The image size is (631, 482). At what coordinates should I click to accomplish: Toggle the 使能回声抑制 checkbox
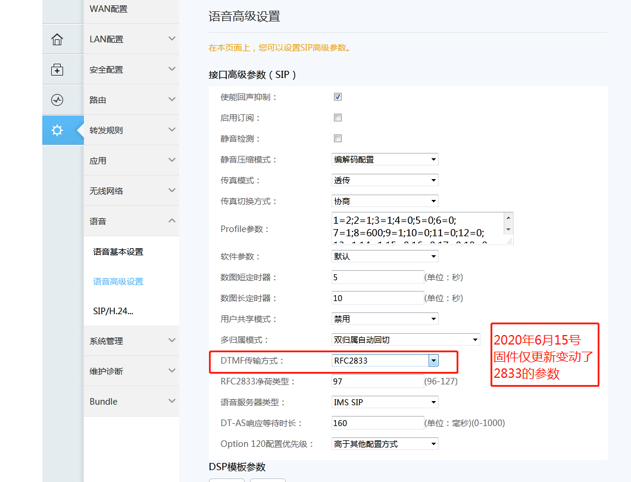coord(338,97)
